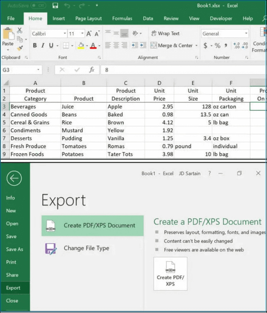The image size is (267, 313).
Task: Apply accounting dollar format
Action: click(x=206, y=45)
